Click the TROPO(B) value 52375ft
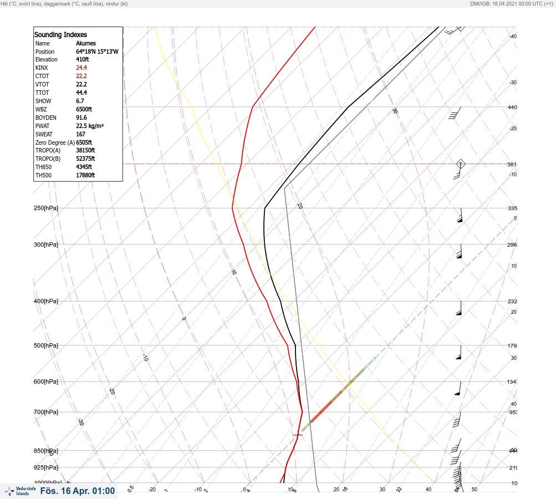Screen dimensions: 556x499 85,159
